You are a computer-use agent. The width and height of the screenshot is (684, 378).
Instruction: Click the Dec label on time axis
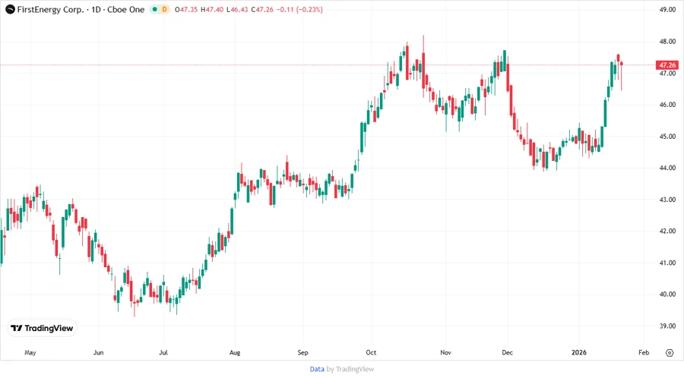click(508, 353)
